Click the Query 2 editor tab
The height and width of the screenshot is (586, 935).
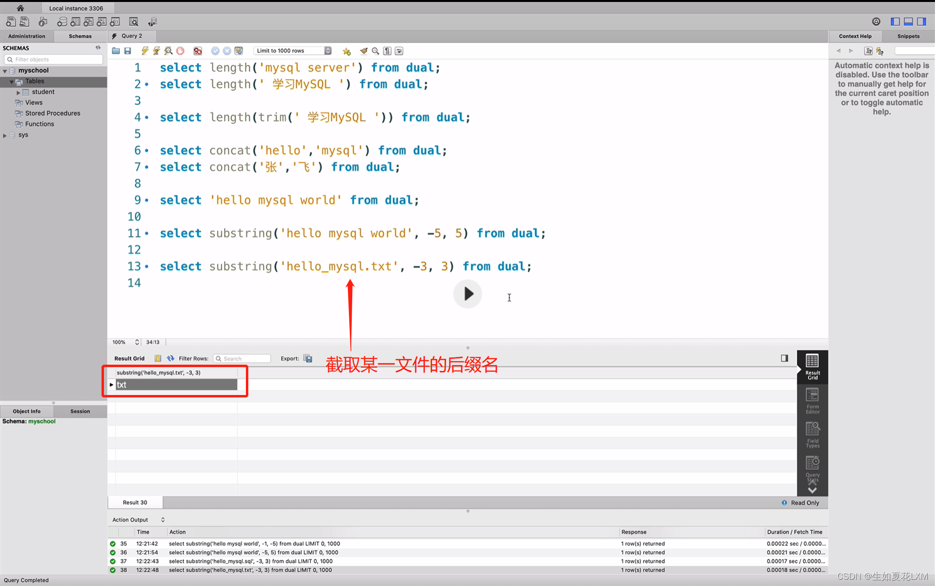pos(130,36)
